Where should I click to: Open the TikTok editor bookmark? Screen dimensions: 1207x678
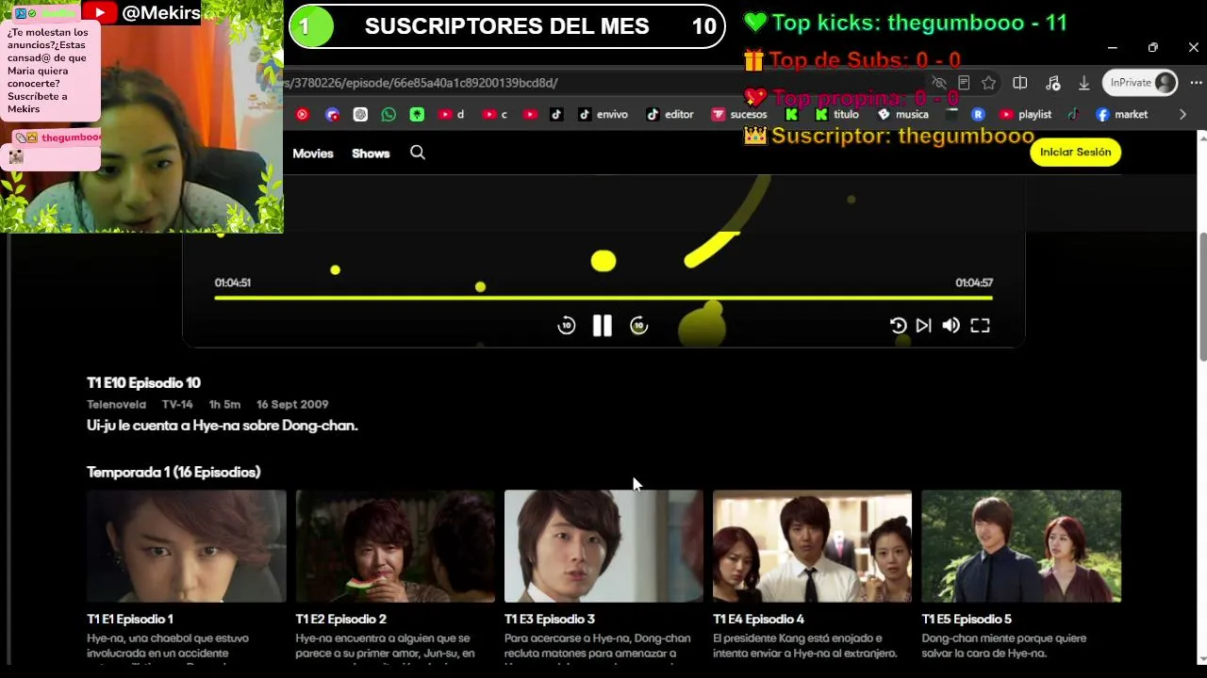670,115
